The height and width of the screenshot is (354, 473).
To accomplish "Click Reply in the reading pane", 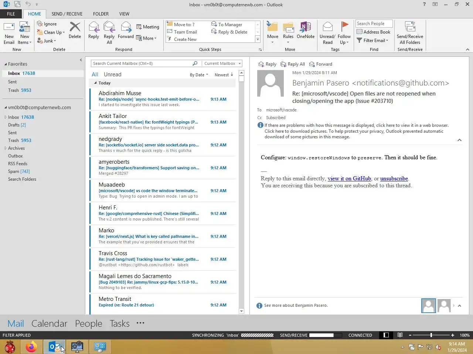I will tap(267, 64).
